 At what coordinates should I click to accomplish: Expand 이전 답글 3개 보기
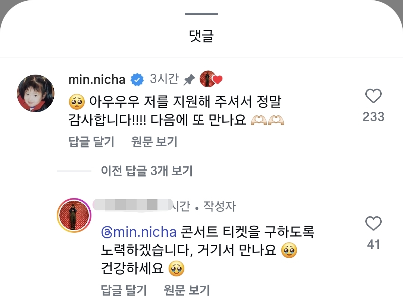pyautogui.click(x=146, y=171)
